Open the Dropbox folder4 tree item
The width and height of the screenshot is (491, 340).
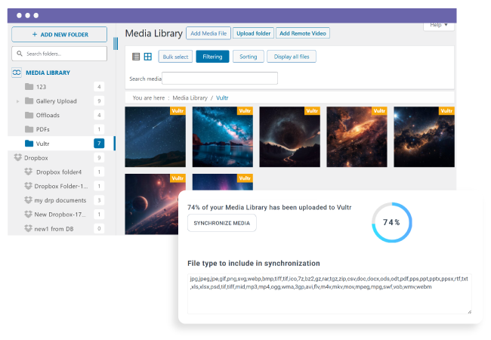point(57,172)
